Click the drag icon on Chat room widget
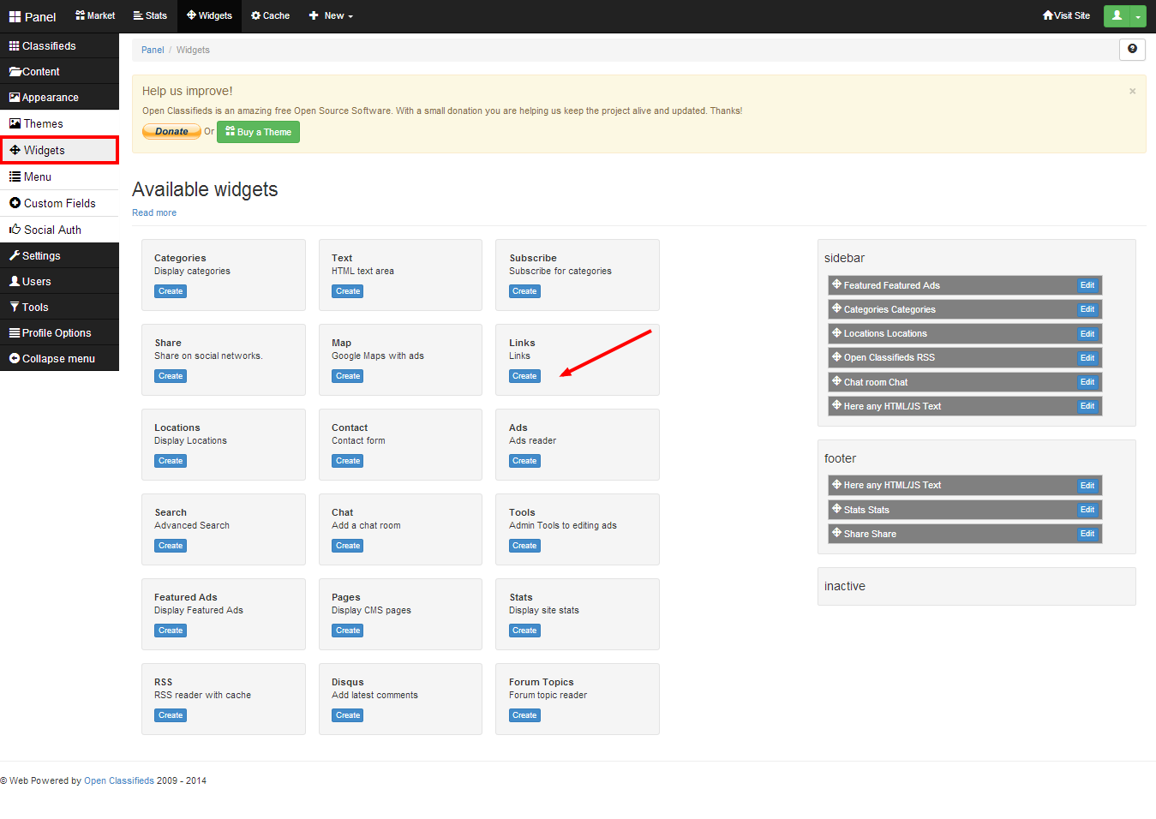The width and height of the screenshot is (1156, 819). [x=836, y=381]
